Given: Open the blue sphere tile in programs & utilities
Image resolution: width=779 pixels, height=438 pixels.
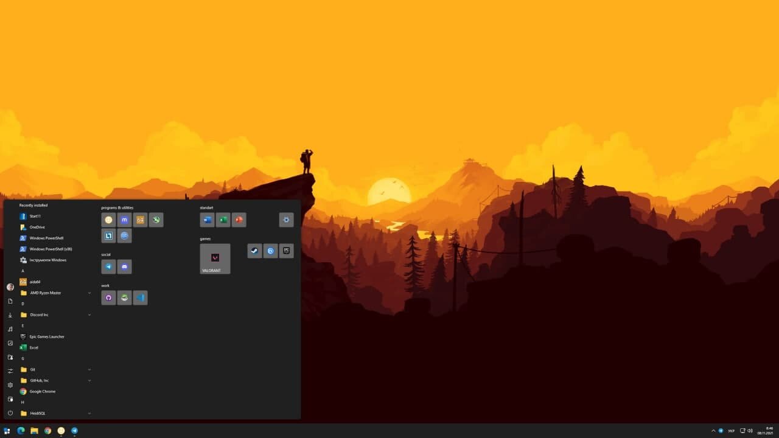Looking at the screenshot, I should [125, 235].
